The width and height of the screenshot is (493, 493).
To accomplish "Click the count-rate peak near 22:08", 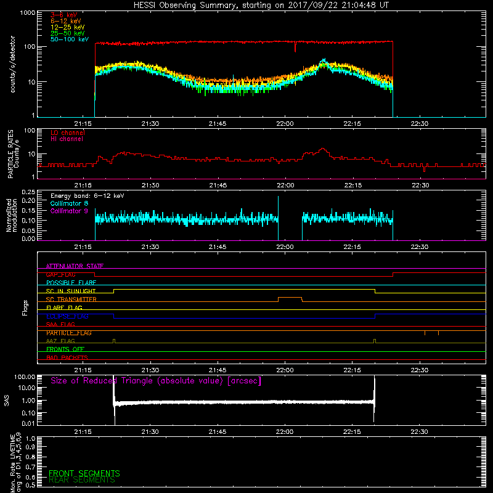I will point(324,61).
